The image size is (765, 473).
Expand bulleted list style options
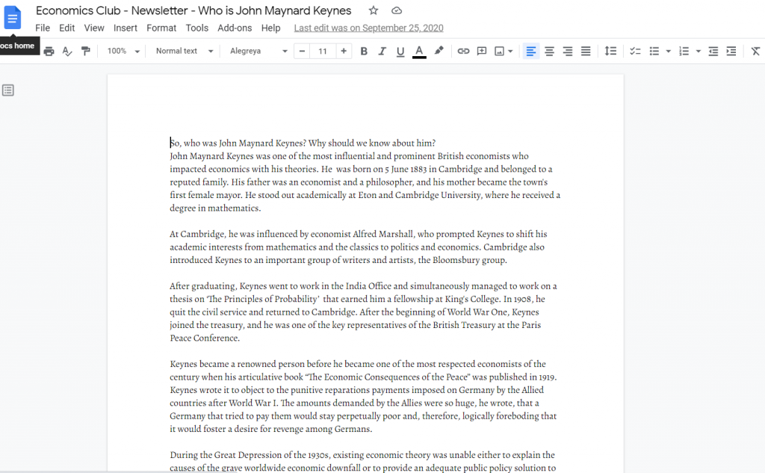click(x=669, y=52)
